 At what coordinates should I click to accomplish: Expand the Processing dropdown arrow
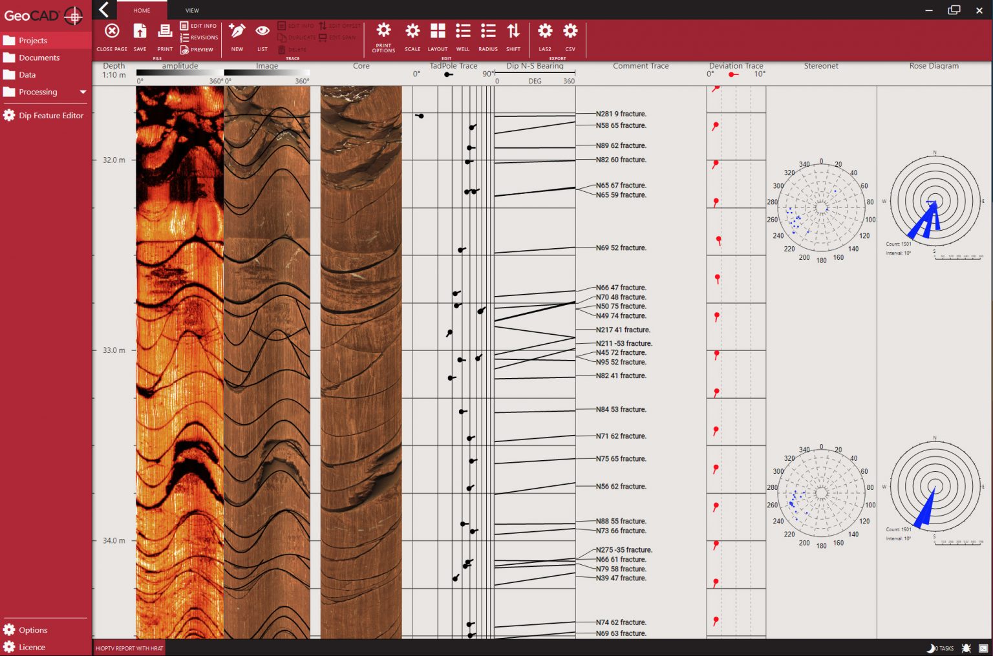point(83,92)
